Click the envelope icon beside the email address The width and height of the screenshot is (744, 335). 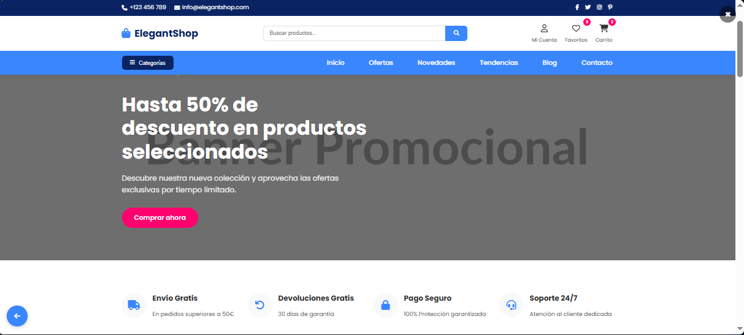177,7
